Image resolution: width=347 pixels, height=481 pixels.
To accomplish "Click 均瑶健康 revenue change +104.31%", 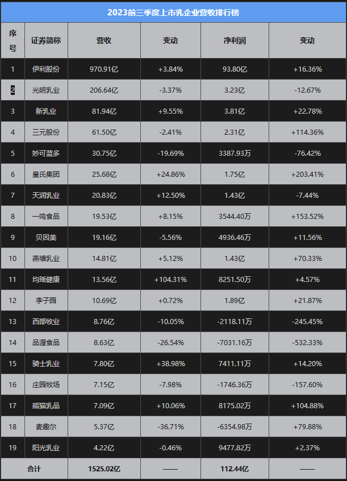I will pos(171,280).
